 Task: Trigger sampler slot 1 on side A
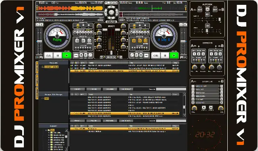click(193, 86)
